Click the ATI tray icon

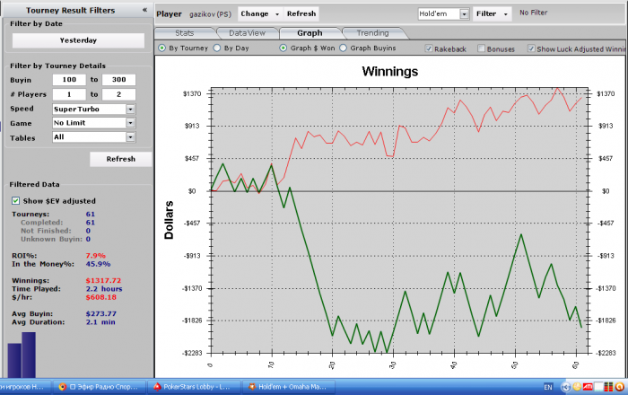(x=588, y=387)
